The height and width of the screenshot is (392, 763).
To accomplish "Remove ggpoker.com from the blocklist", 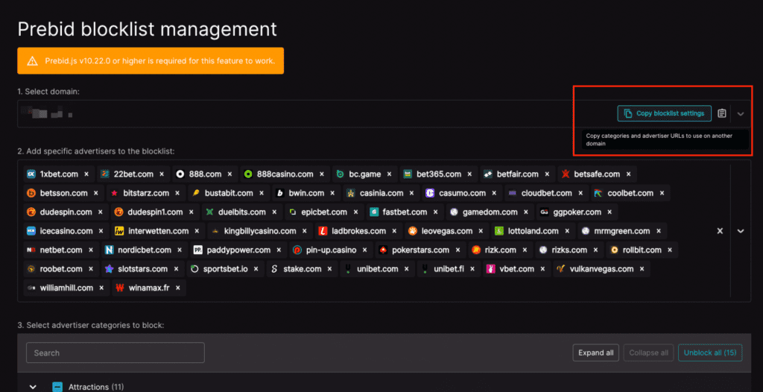I will 610,212.
